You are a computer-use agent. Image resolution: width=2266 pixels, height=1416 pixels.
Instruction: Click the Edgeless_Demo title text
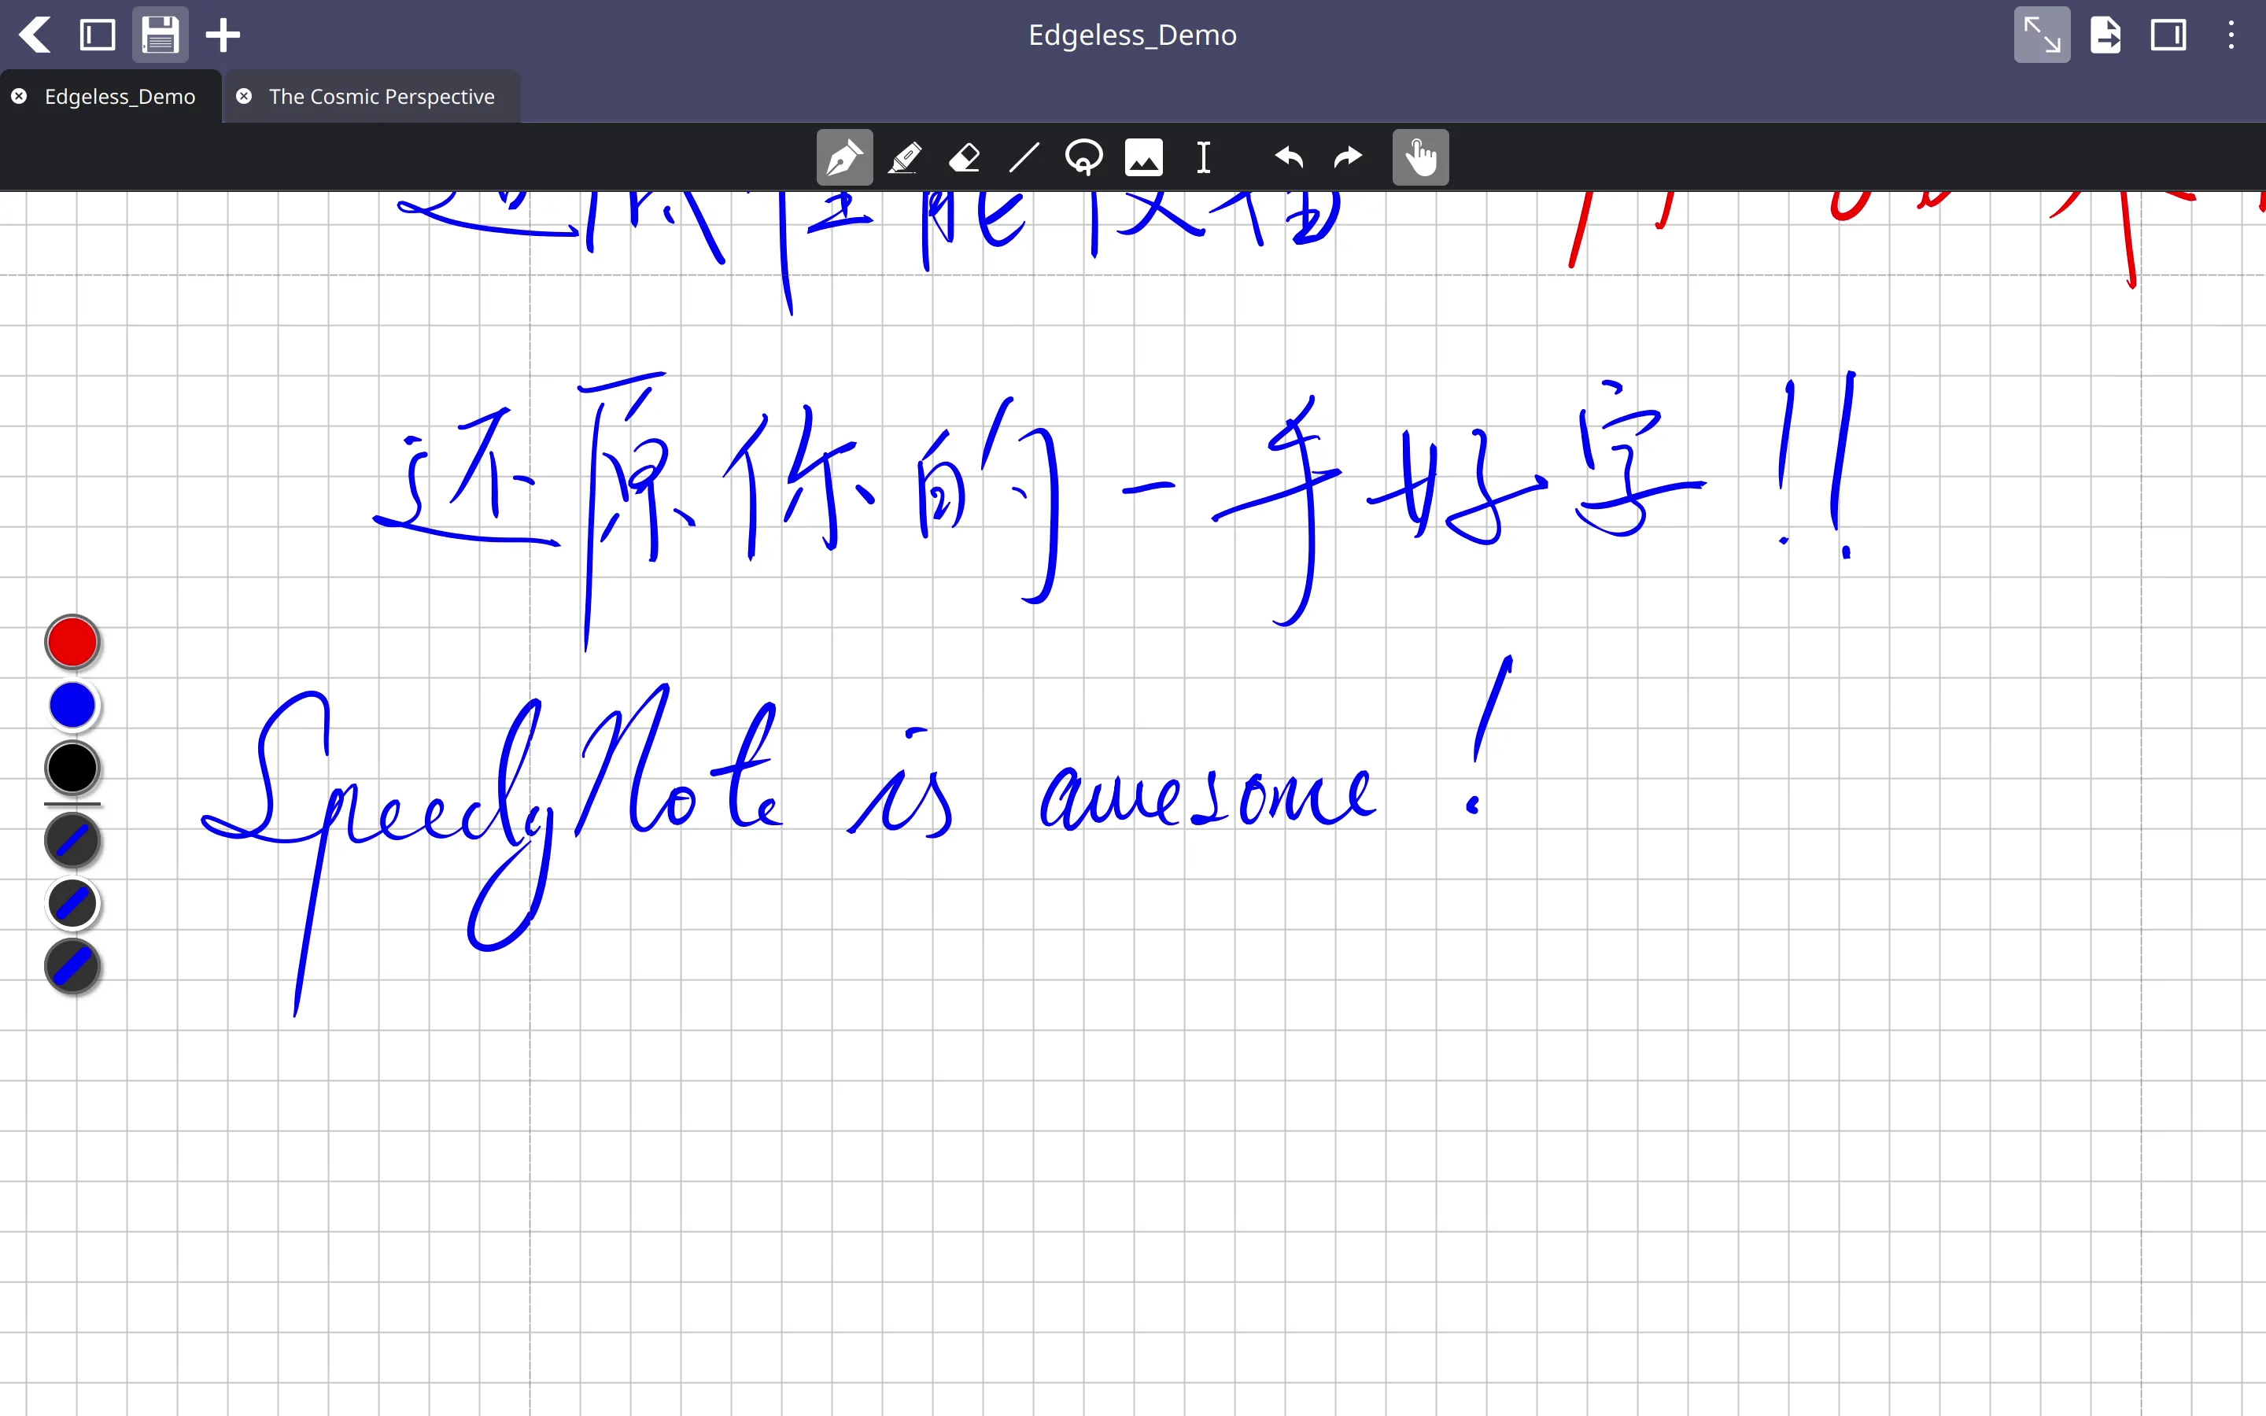pos(1133,35)
